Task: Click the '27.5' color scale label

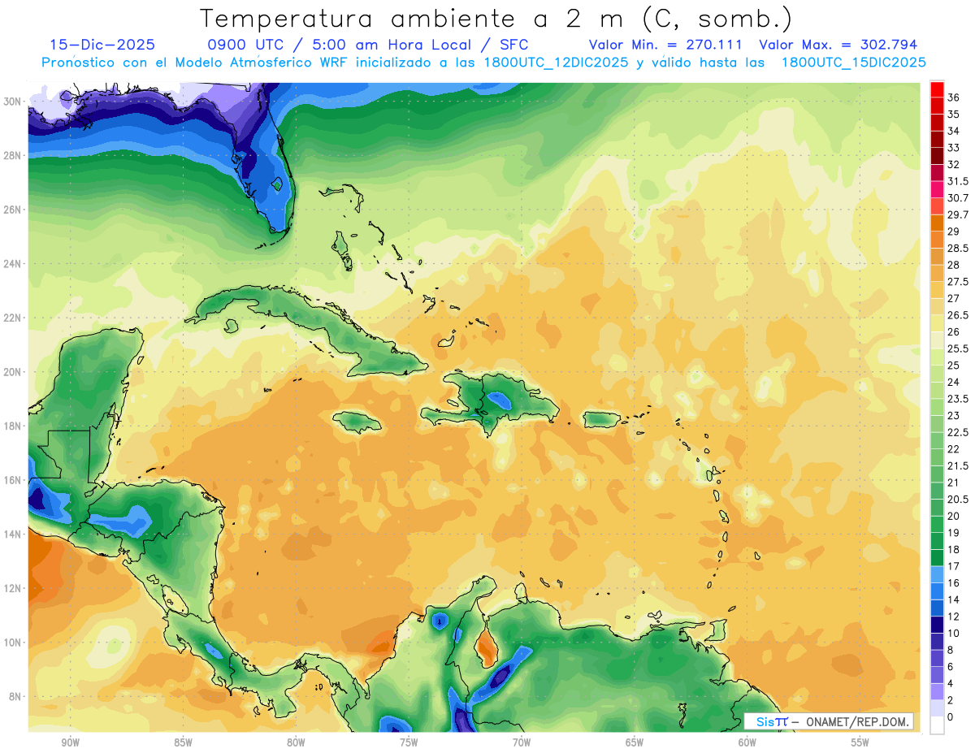Action: click(x=958, y=282)
